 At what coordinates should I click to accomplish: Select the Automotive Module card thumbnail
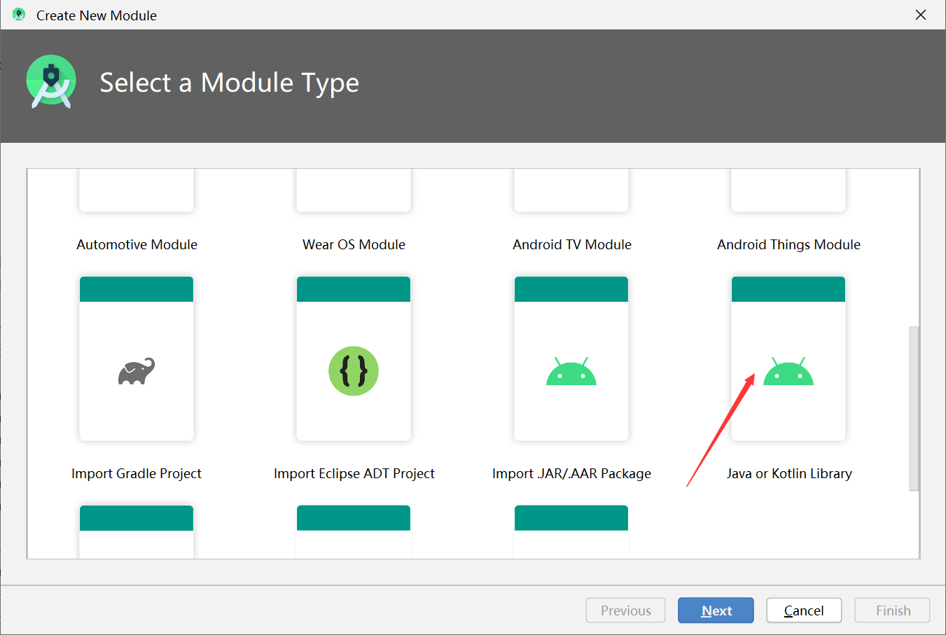tap(137, 190)
